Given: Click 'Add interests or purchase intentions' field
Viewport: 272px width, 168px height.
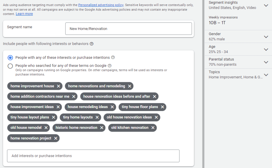Looking at the screenshot, I should [x=93, y=156].
